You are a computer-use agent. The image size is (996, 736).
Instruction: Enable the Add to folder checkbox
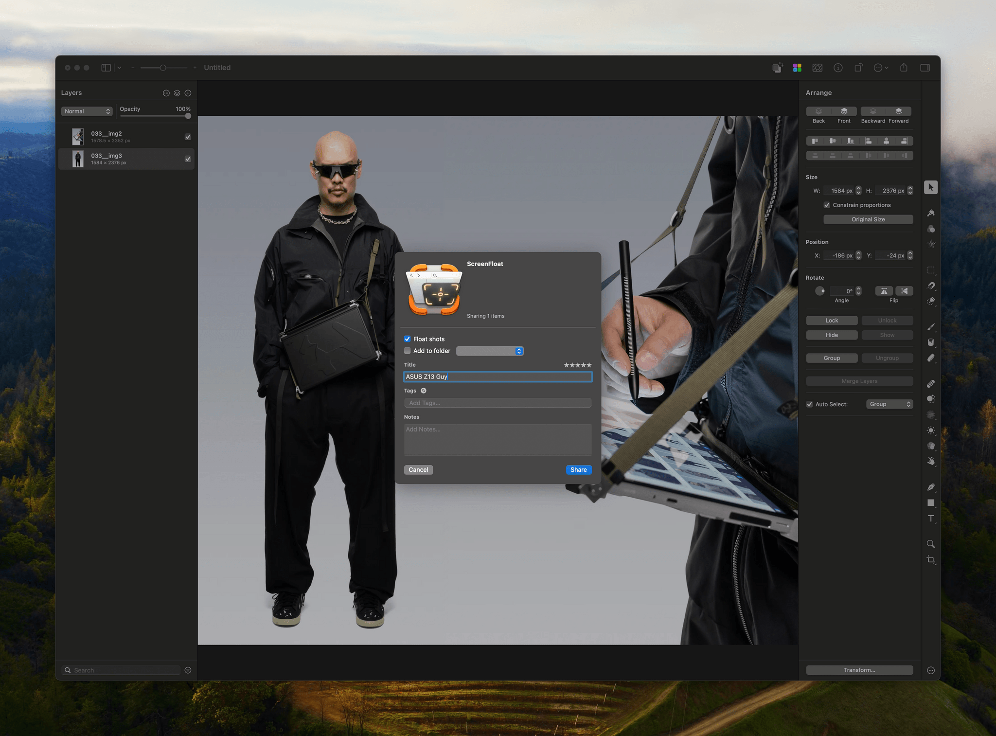(x=408, y=351)
